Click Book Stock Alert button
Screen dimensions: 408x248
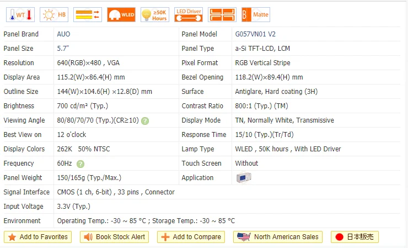115,237
